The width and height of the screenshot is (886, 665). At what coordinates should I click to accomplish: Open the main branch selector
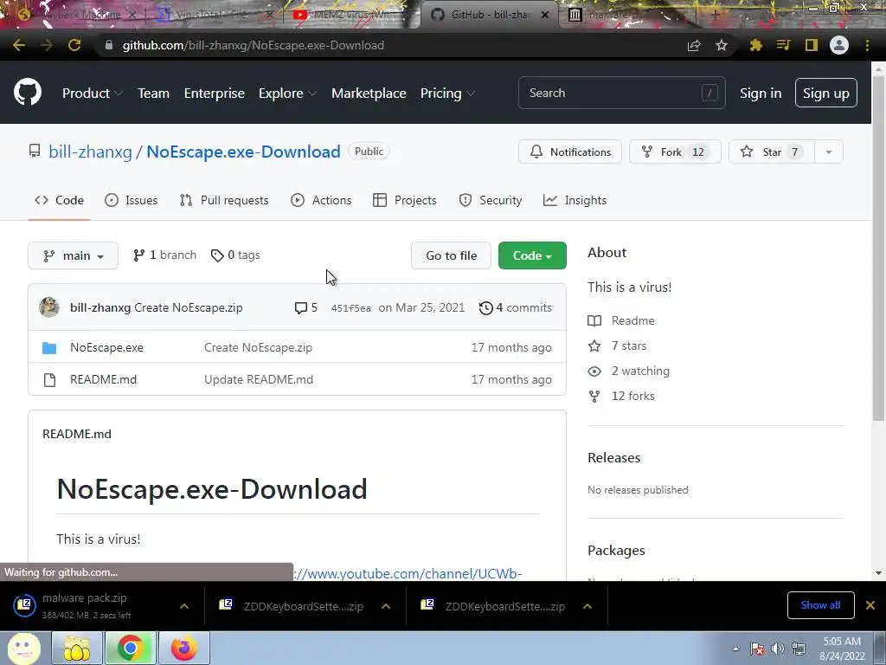(73, 255)
